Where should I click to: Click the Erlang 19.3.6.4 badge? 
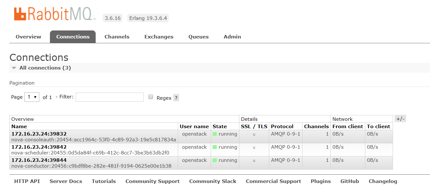coord(148,18)
